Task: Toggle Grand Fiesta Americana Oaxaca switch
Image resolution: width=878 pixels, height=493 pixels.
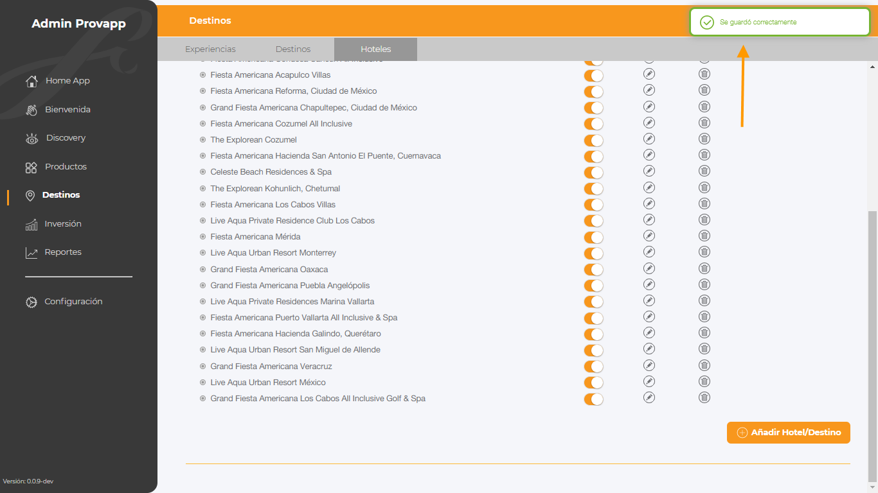Action: [593, 270]
